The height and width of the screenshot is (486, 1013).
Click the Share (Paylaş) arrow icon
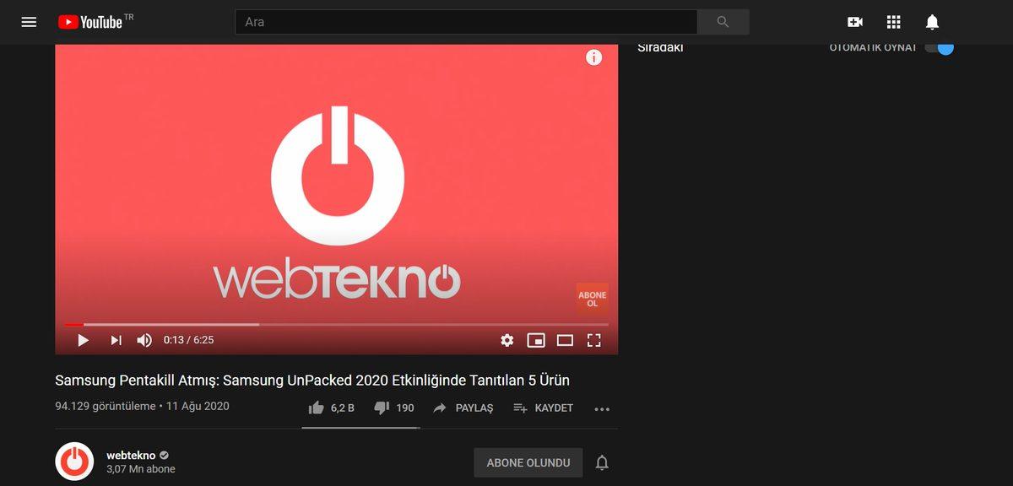[439, 408]
